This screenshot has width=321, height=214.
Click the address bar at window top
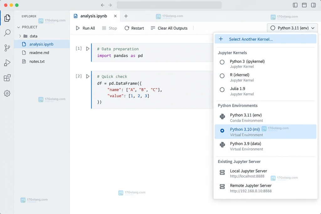pyautogui.click(x=169, y=5)
